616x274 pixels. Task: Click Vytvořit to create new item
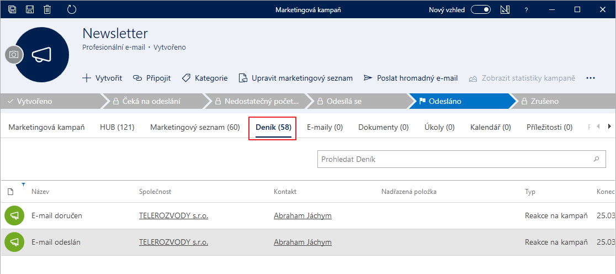[102, 78]
